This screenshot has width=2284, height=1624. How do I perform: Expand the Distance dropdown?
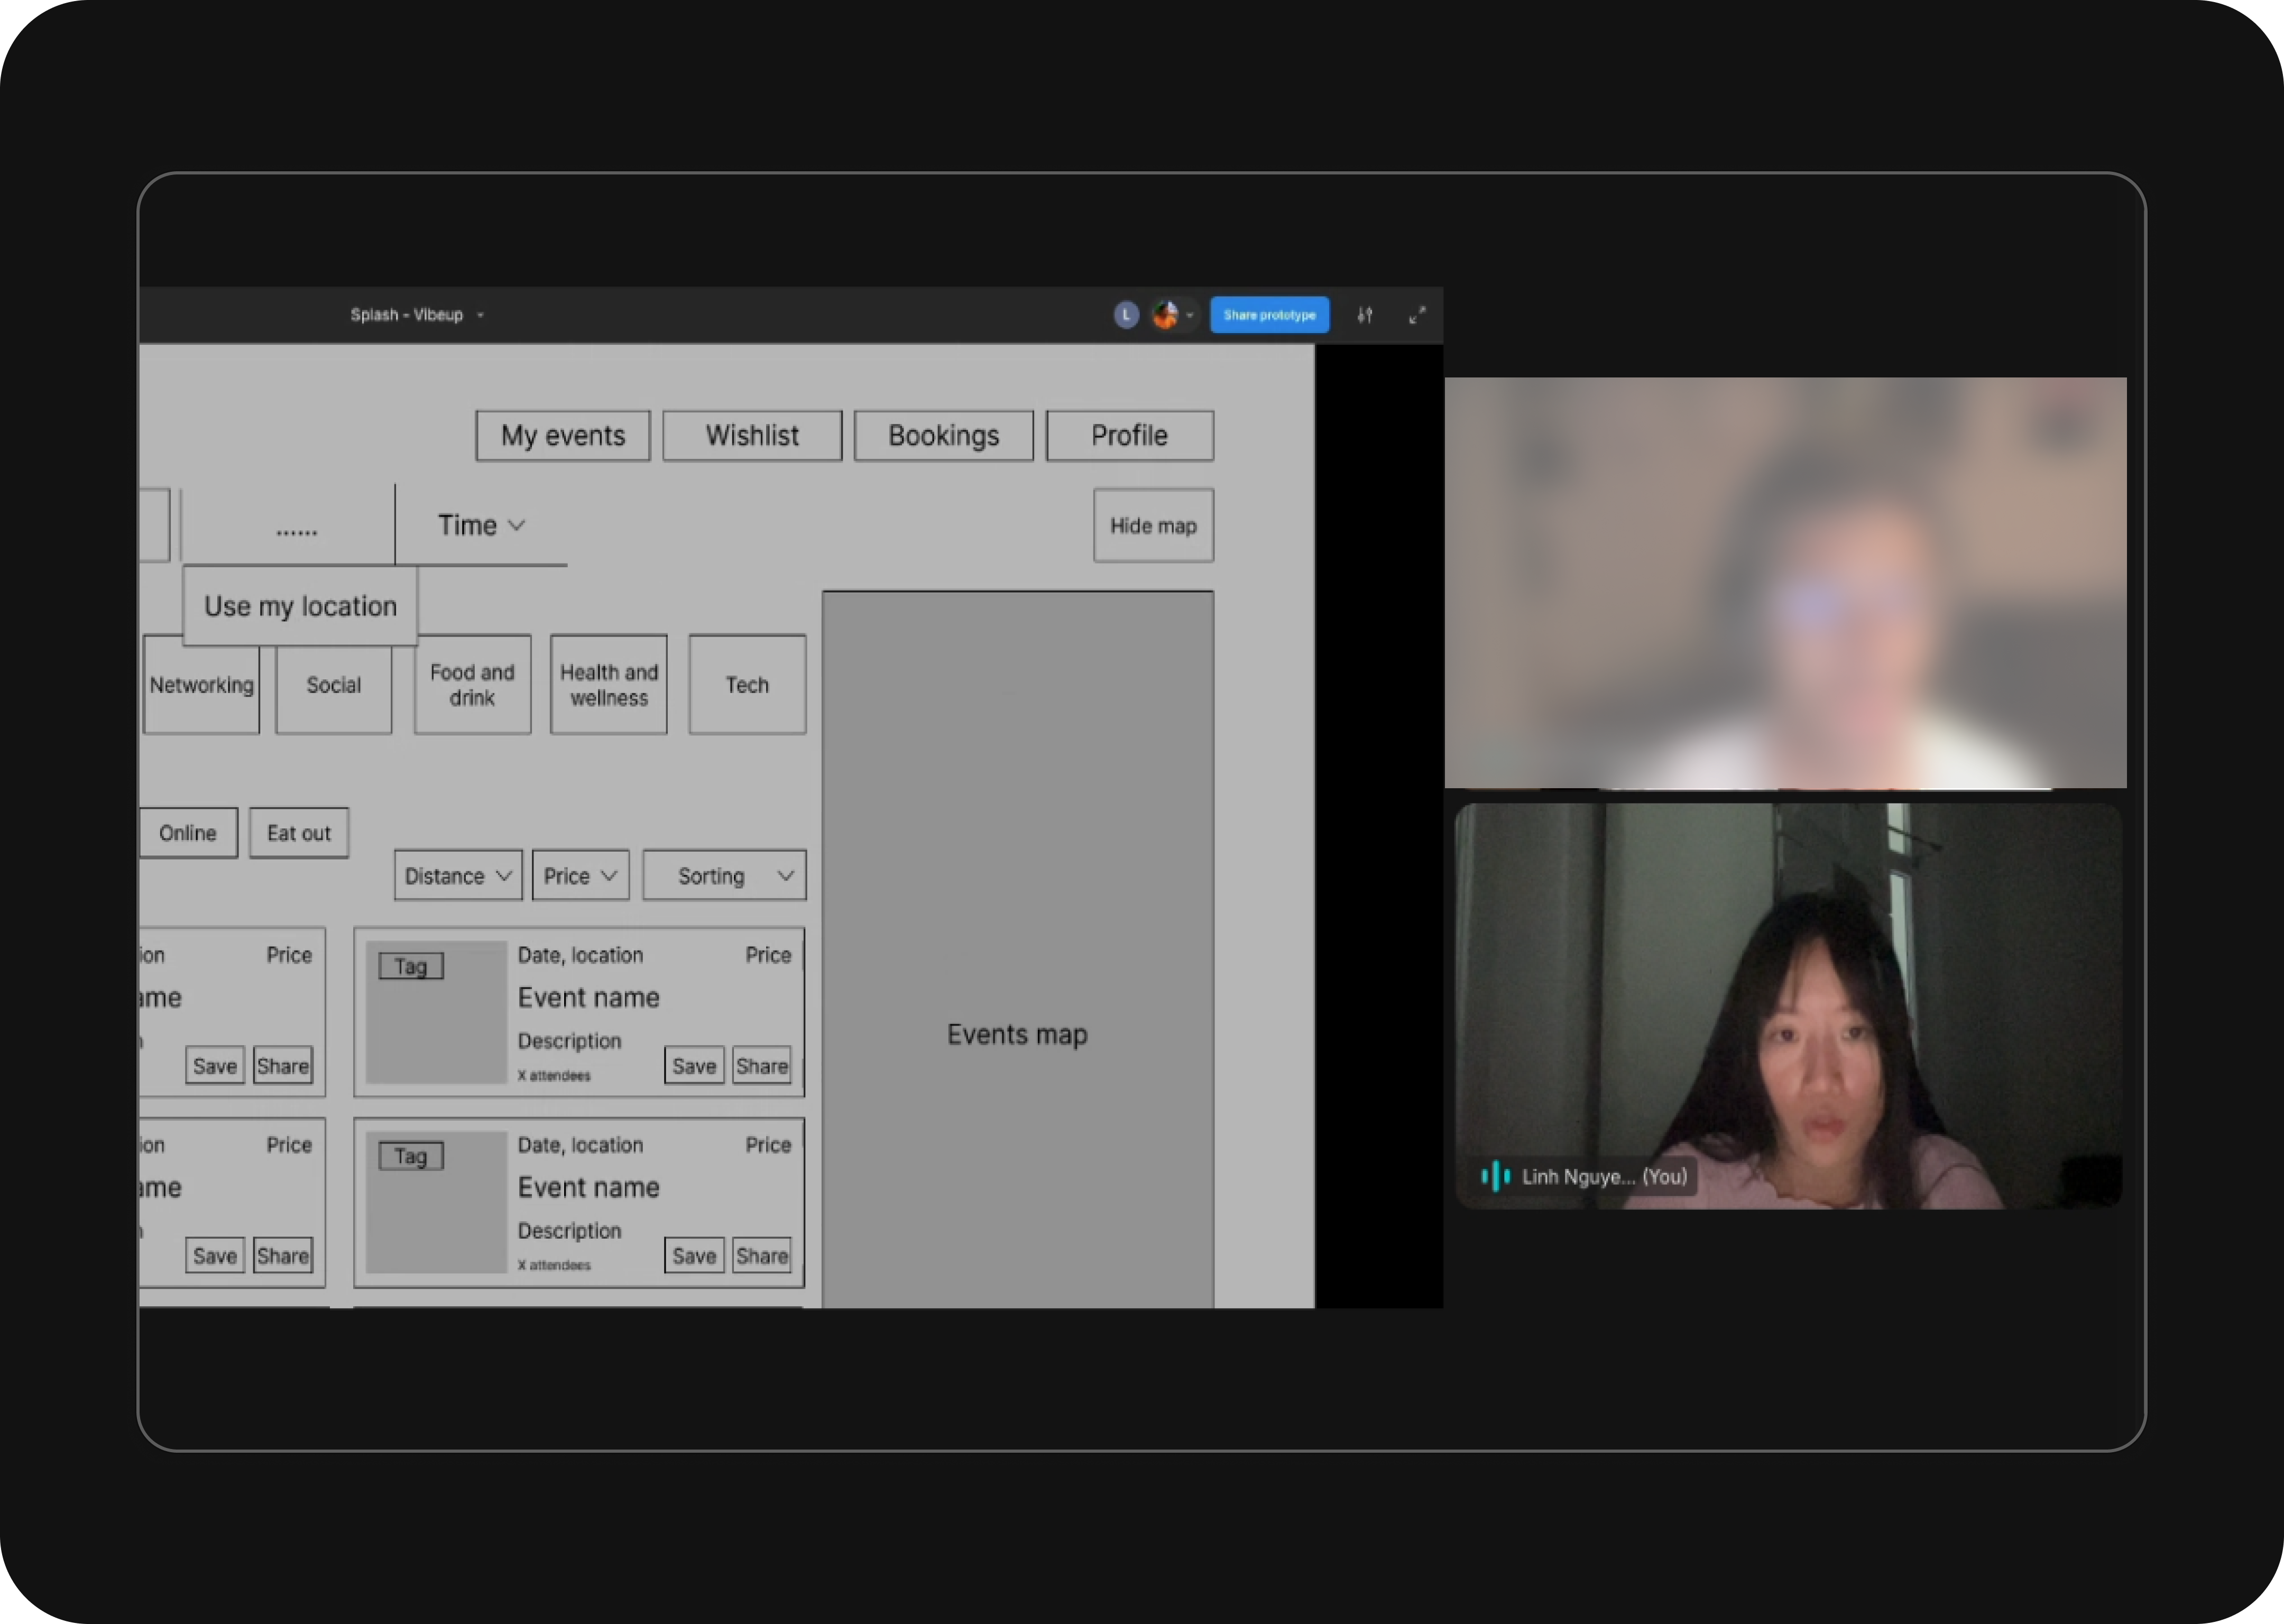coord(458,876)
